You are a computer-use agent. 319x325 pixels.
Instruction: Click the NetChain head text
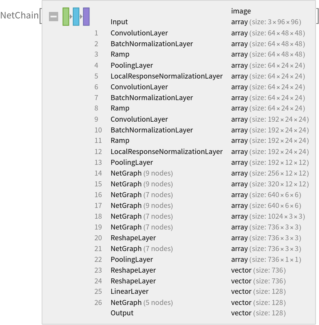(x=20, y=16)
